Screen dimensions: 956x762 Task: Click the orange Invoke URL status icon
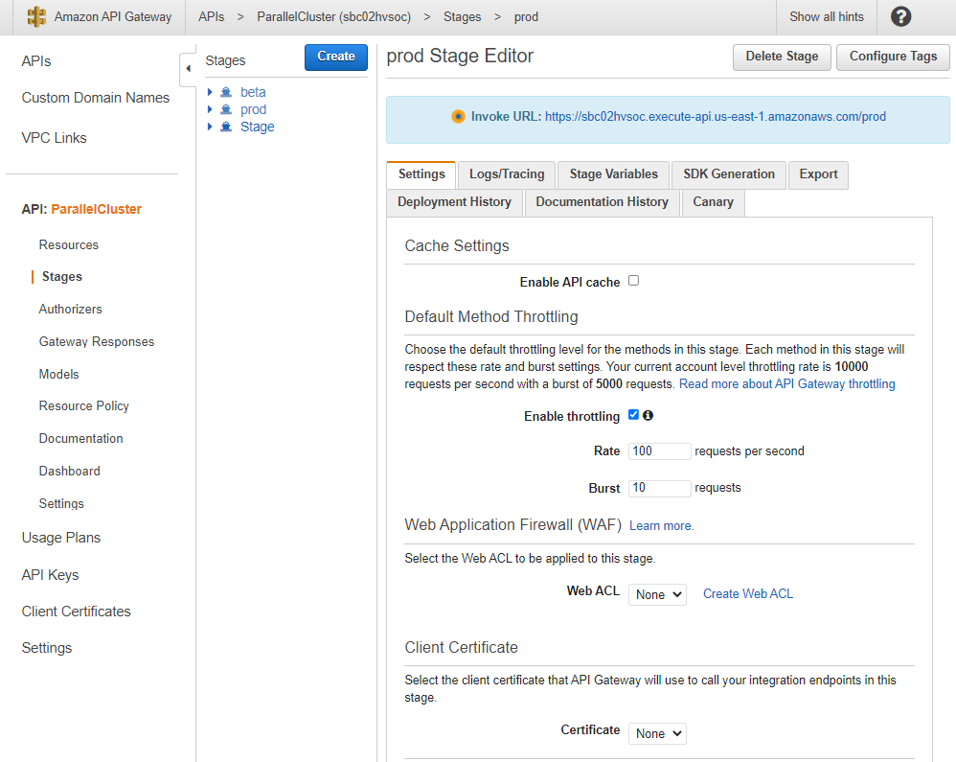click(458, 117)
